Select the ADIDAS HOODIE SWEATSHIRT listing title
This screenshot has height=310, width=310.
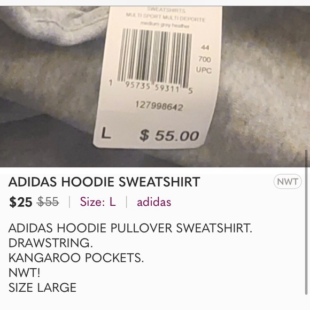[104, 182]
